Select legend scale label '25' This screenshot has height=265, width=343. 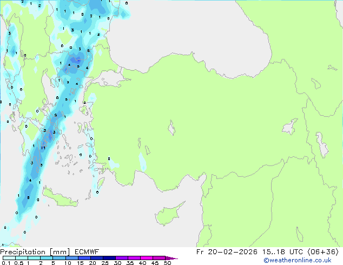click(105, 263)
